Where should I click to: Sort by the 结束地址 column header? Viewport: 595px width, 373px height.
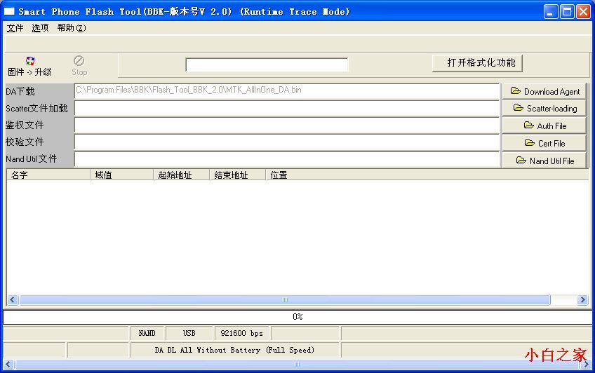[x=238, y=175]
